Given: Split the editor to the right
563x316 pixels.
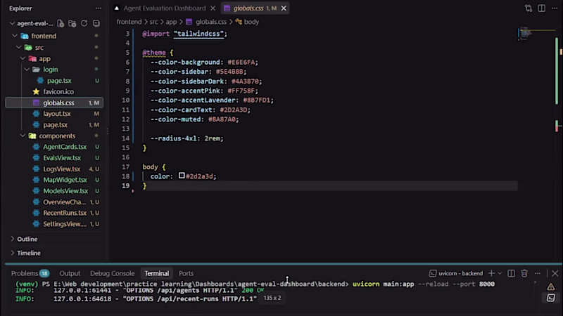Looking at the screenshot, I should 541,8.
